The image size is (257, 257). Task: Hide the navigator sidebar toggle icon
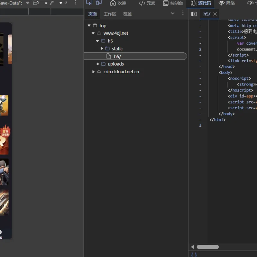[x=194, y=14]
